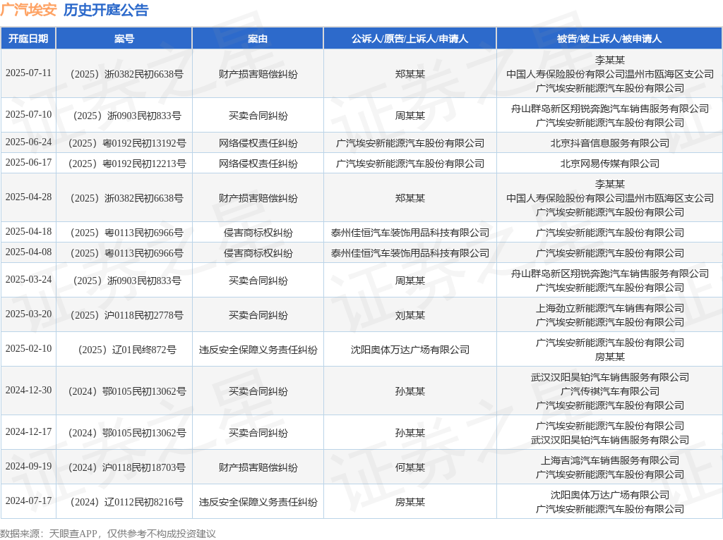The image size is (723, 540).
Task: Click plaintiff 郑某某 in the 2025-07-11 row
Action: (410, 74)
